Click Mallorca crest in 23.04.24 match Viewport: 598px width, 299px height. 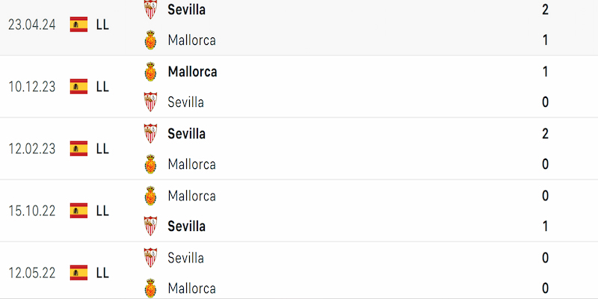click(151, 40)
